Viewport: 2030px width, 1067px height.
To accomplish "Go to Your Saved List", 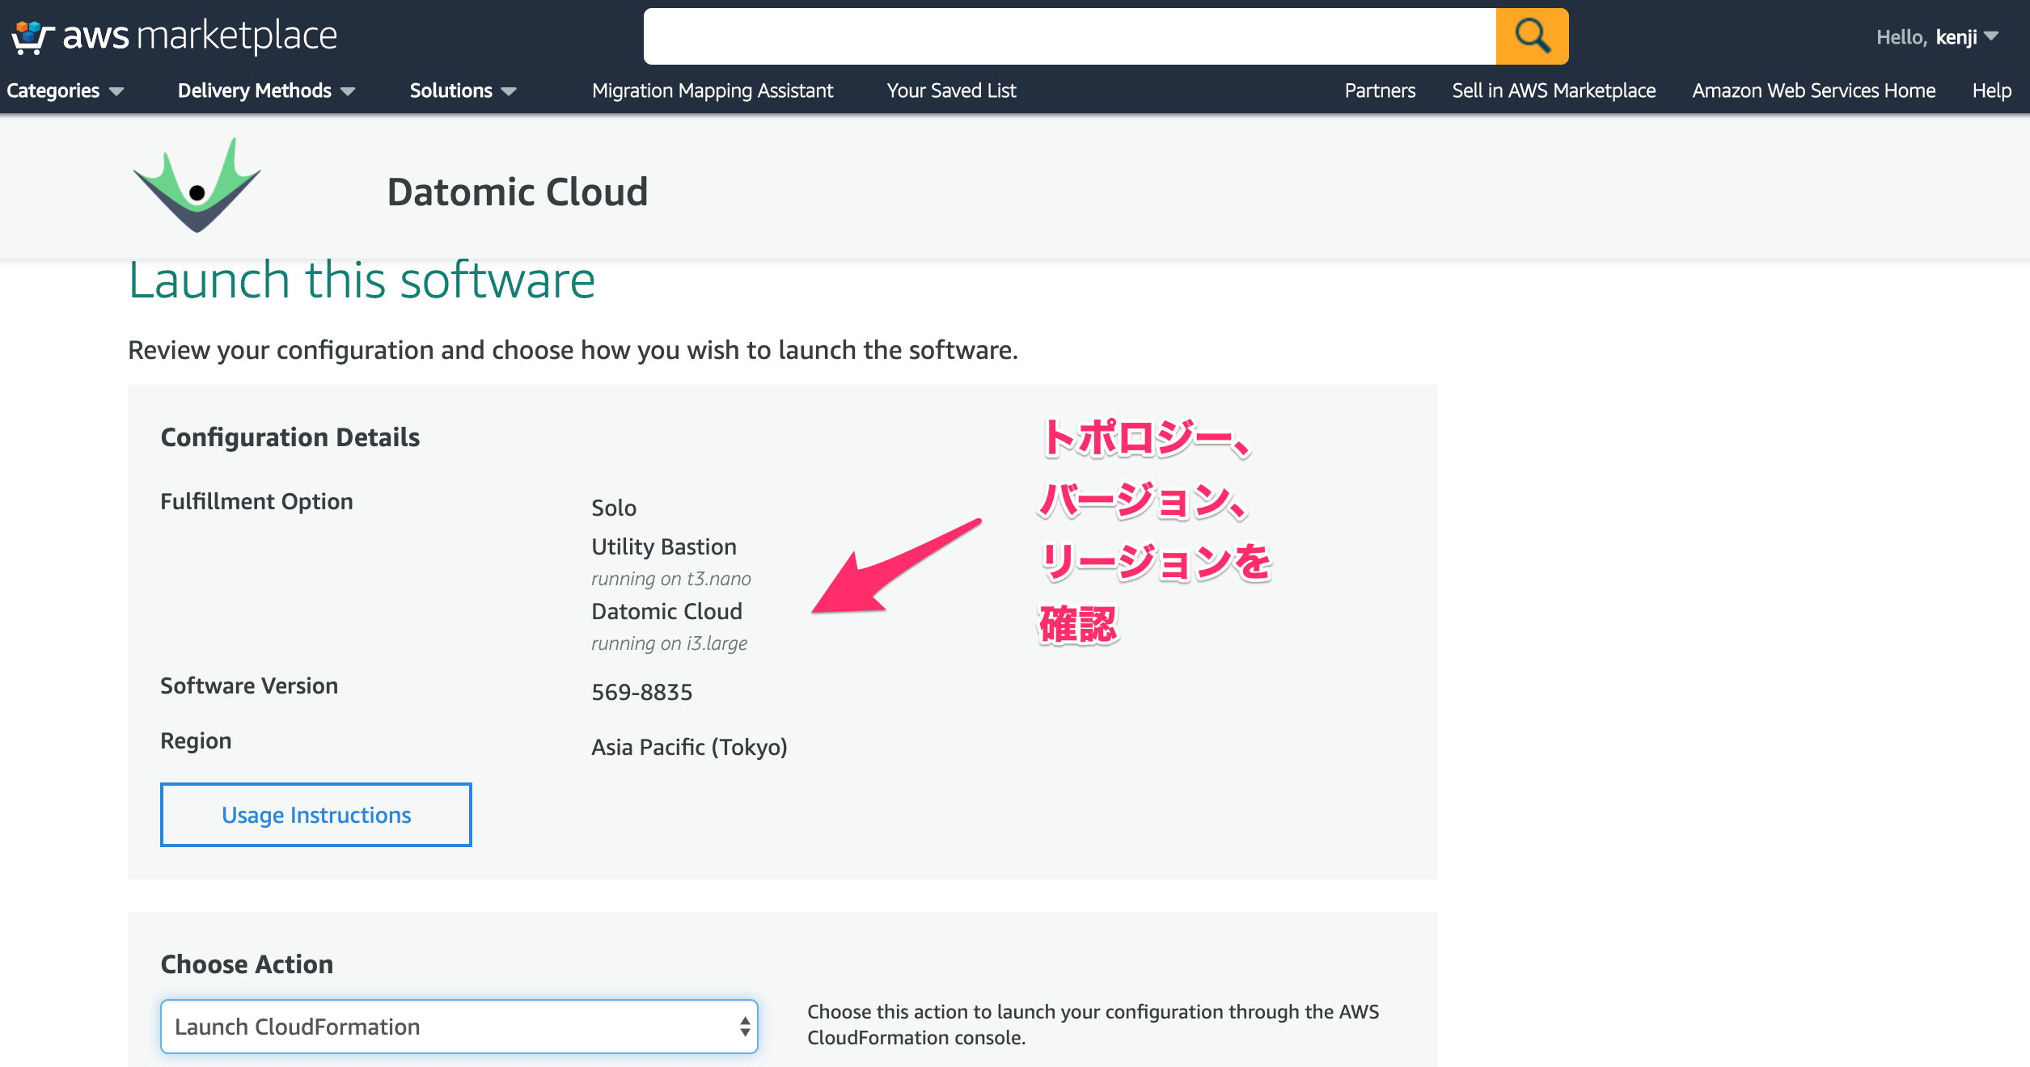I will pyautogui.click(x=951, y=91).
